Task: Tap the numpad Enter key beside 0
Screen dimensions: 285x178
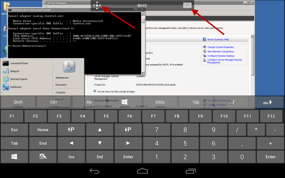Action: pos(271,157)
